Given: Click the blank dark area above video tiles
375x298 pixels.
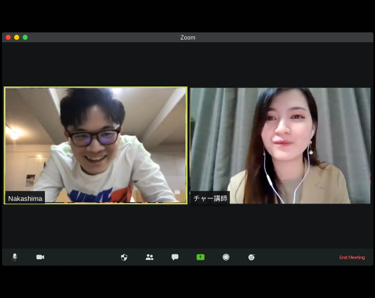Looking at the screenshot, I should click(x=187, y=64).
